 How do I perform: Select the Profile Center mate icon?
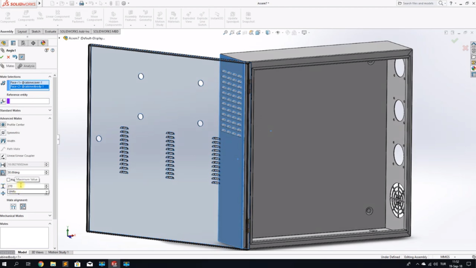3,125
